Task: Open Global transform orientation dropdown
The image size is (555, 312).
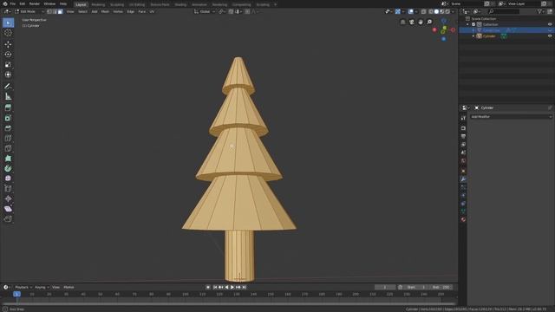Action: 205,11
